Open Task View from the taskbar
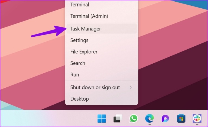This screenshot has width=208, height=127. (118, 118)
